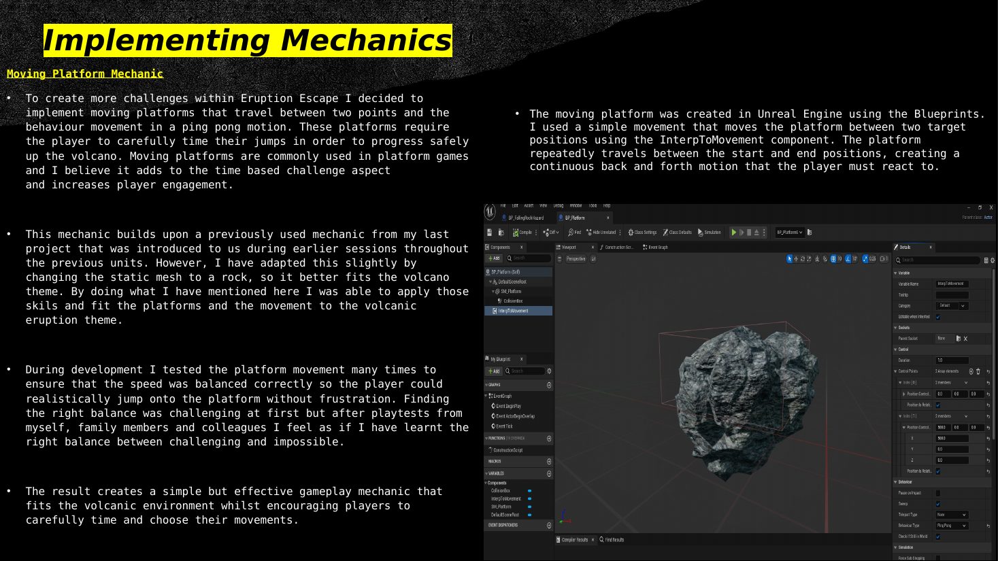The image size is (998, 561).
Task: Compile the blueprint
Action: [522, 233]
